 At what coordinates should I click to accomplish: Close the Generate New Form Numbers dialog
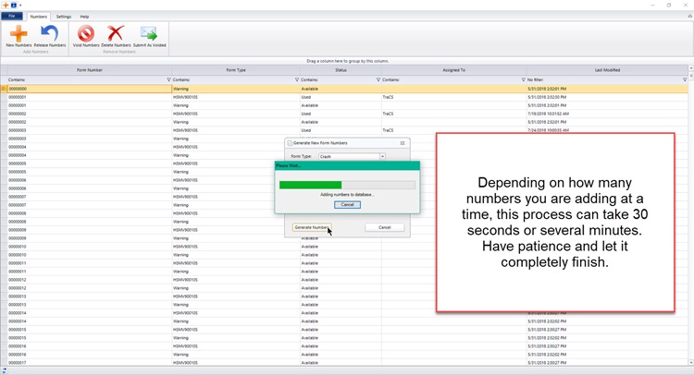point(403,143)
